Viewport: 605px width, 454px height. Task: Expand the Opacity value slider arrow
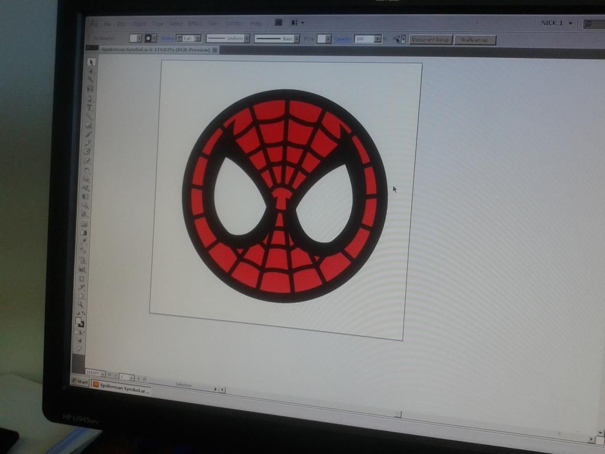(x=378, y=39)
